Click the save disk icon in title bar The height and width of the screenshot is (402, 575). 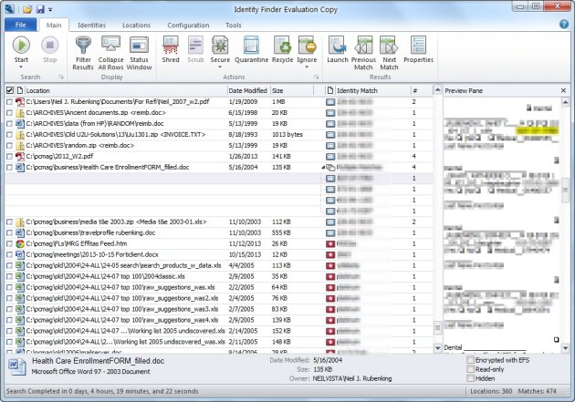pyautogui.click(x=40, y=9)
